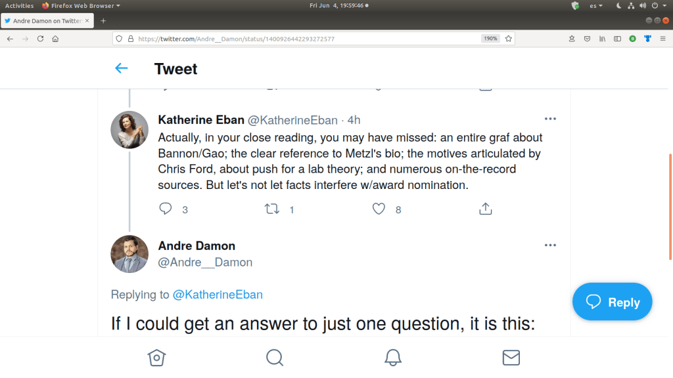Share Katherine Eban's tweet
673x378 pixels.
[485, 209]
